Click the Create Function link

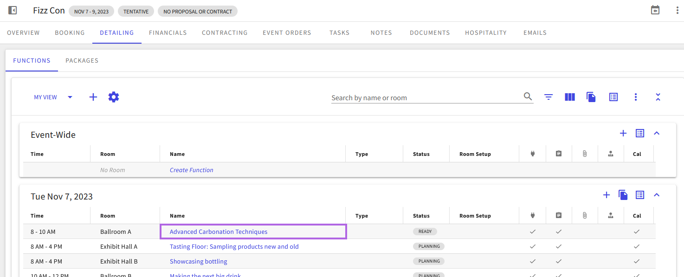coord(192,170)
